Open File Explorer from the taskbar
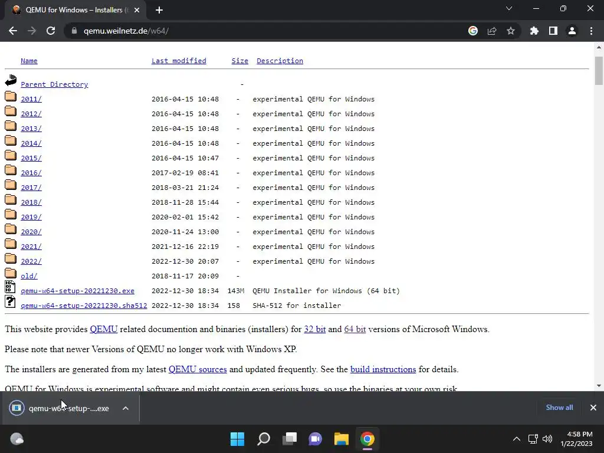The image size is (604, 453). pyautogui.click(x=342, y=439)
